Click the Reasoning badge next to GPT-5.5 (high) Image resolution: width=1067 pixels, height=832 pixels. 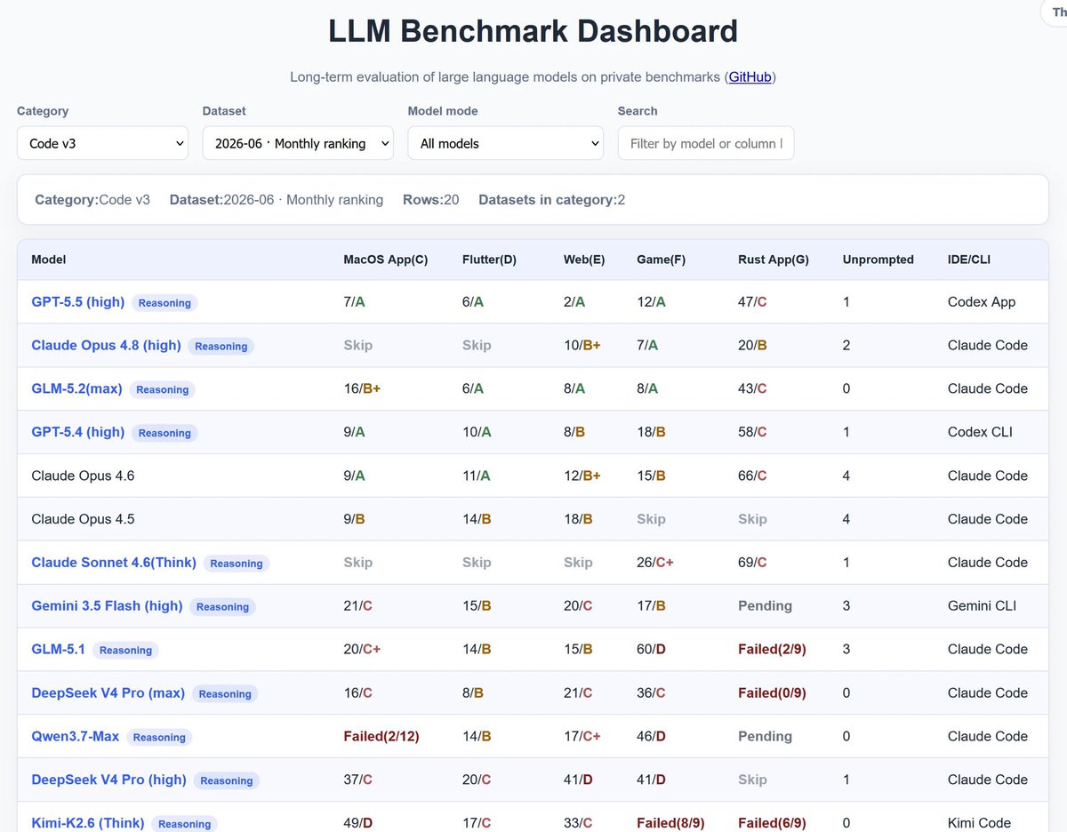[164, 302]
